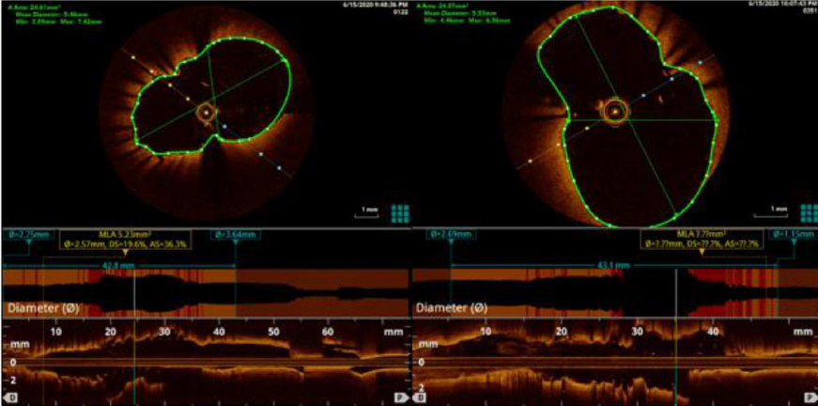This screenshot has height=406, width=818.
Task: Select the catheter center in left cross-section
Action: [208, 112]
